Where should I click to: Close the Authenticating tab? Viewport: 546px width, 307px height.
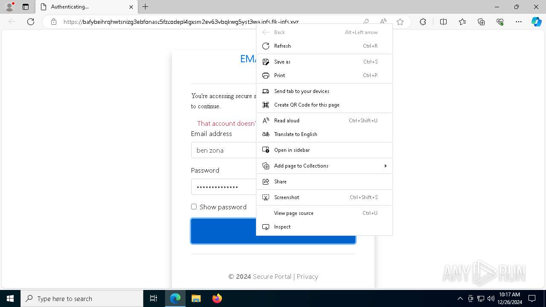tap(131, 7)
